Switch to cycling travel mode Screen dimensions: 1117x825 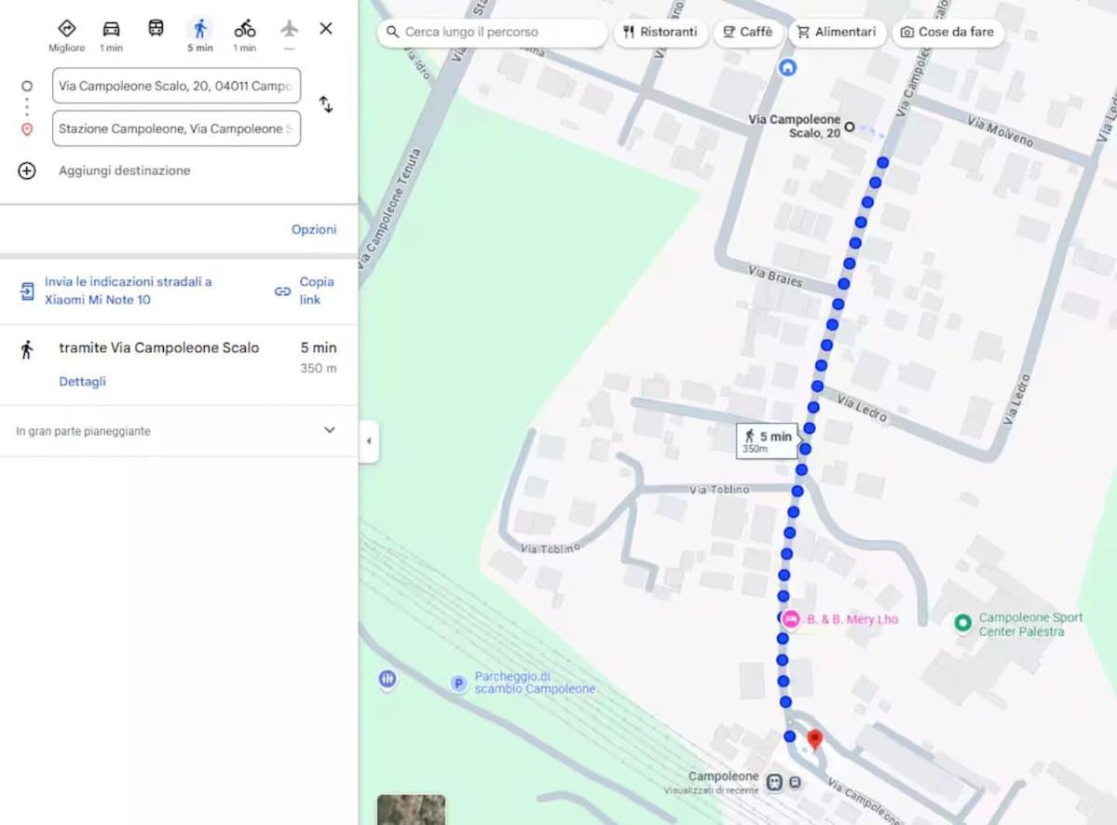244,29
